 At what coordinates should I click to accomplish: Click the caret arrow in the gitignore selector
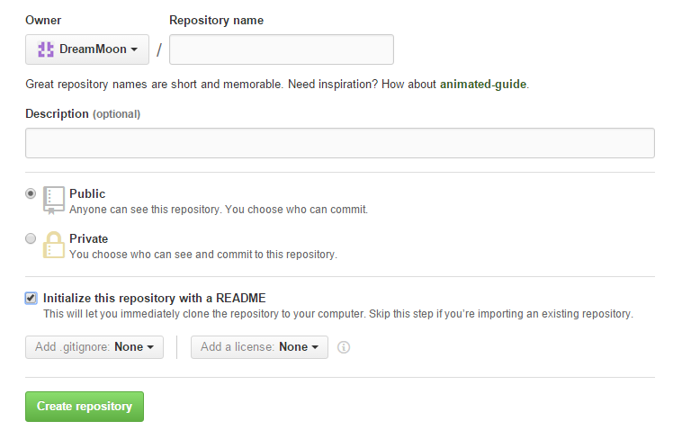150,347
